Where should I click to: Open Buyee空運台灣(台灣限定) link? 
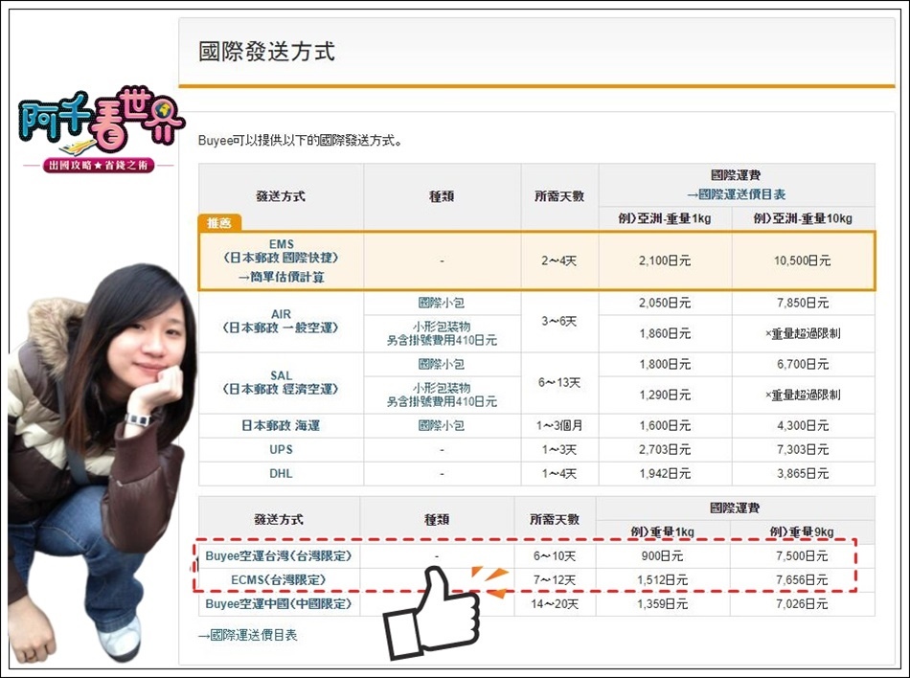tap(279, 555)
